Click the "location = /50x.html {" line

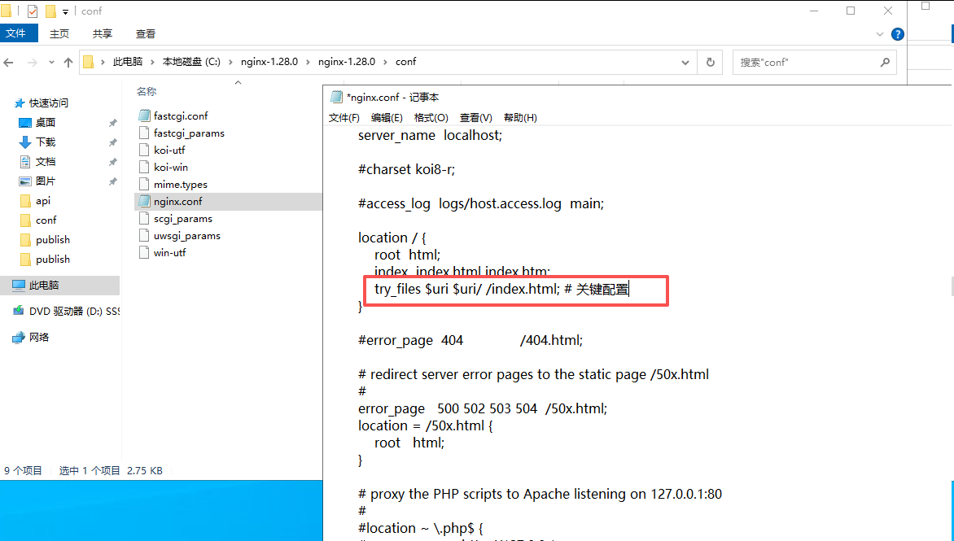click(425, 426)
